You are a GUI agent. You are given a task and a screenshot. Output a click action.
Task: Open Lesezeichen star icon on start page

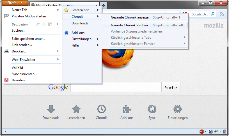(76, 109)
